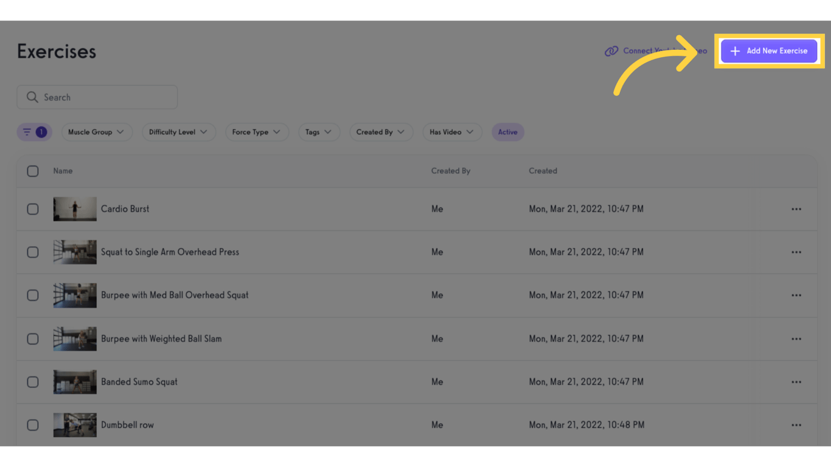831x467 pixels.
Task: Click the Add New Exercise button
Action: click(769, 51)
